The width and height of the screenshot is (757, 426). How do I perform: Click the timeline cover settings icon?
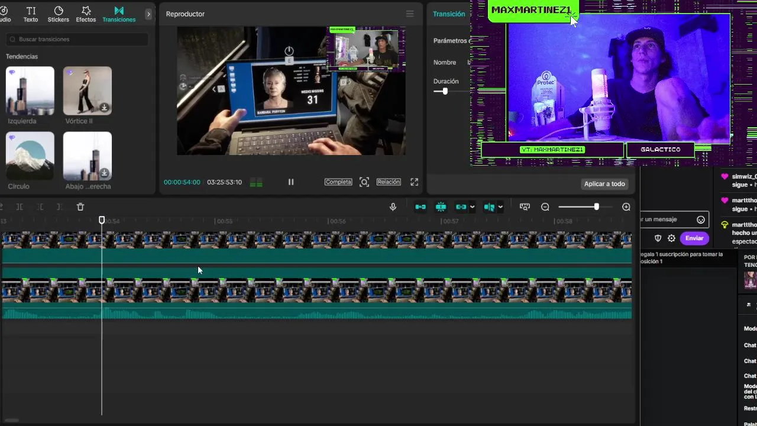pos(525,206)
